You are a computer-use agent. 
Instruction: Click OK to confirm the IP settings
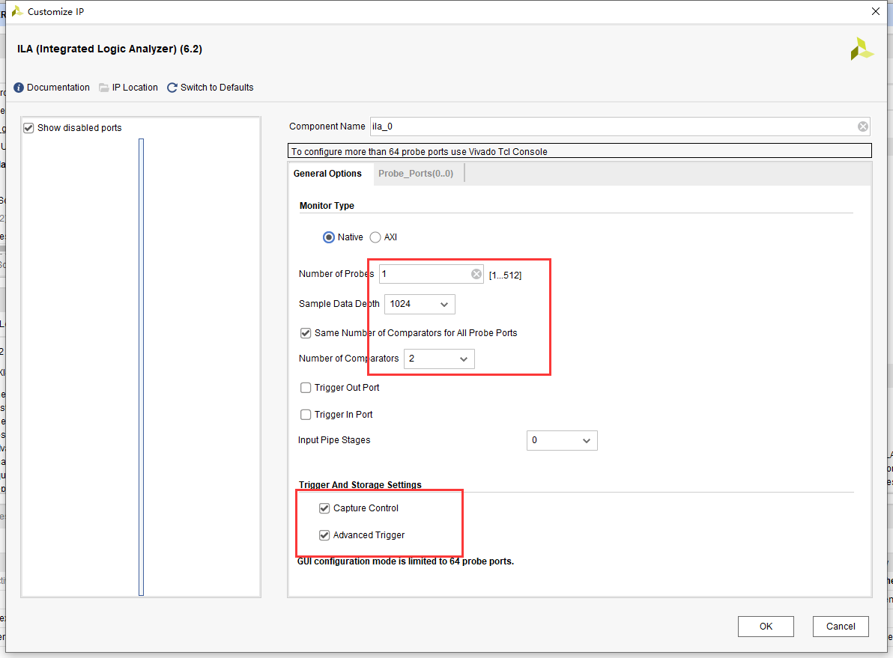click(766, 626)
